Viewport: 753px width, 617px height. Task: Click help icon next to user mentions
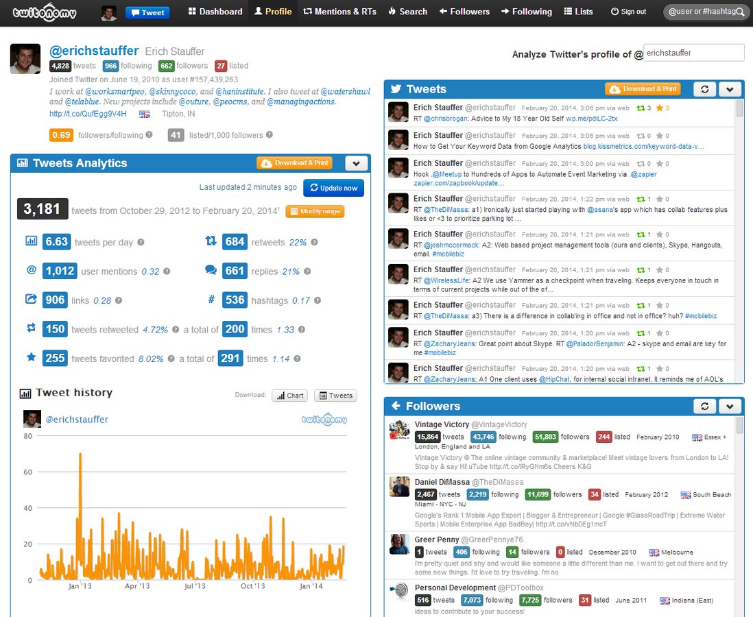167,271
